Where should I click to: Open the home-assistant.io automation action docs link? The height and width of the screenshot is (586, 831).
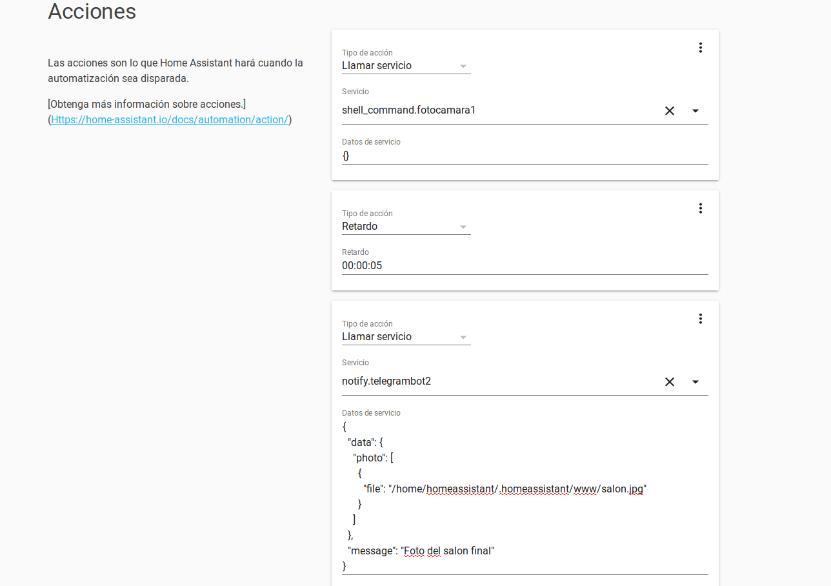tap(170, 119)
